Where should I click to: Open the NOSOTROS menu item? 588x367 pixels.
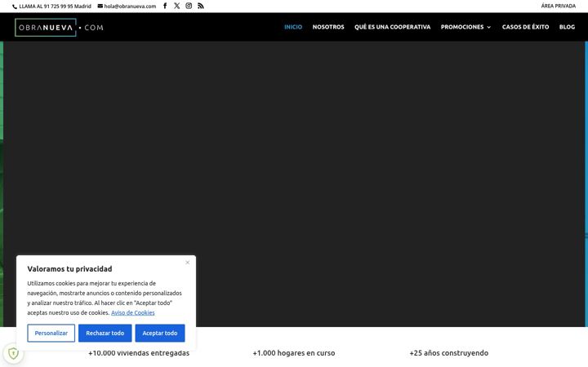click(328, 27)
